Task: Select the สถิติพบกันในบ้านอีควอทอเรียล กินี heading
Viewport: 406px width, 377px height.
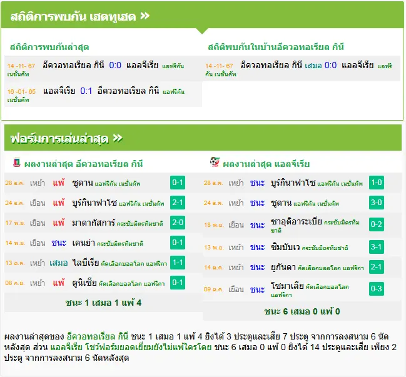Action: point(276,47)
